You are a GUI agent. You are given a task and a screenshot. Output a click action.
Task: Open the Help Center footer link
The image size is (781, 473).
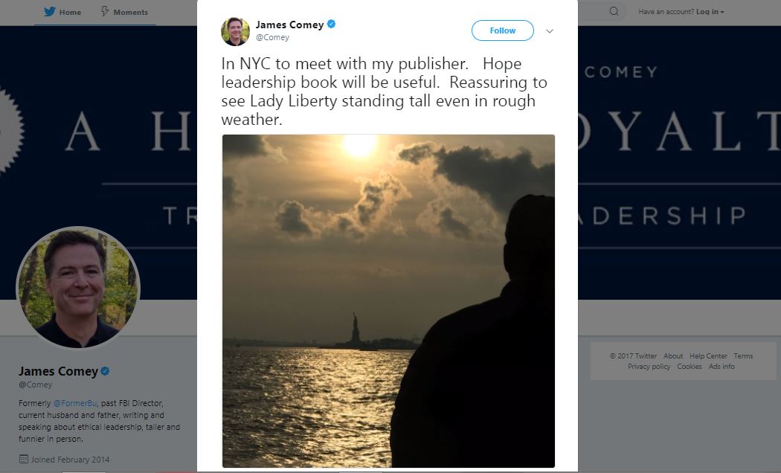point(708,356)
